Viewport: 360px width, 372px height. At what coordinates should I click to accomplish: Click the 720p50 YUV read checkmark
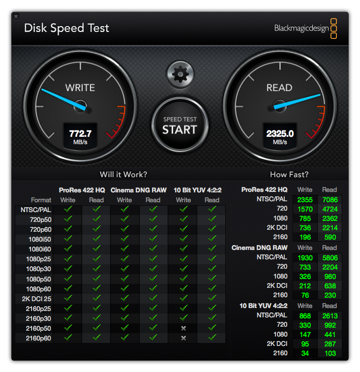[x=212, y=219]
